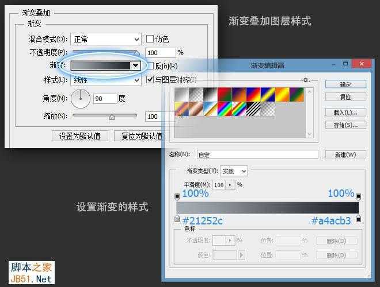The width and height of the screenshot is (380, 287).
Task: Click the angle value field showing 90
Action: pos(105,99)
